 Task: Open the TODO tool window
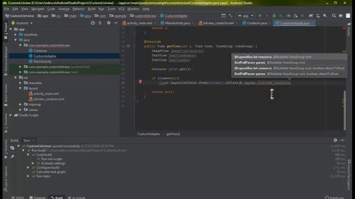pyautogui.click(x=18, y=197)
